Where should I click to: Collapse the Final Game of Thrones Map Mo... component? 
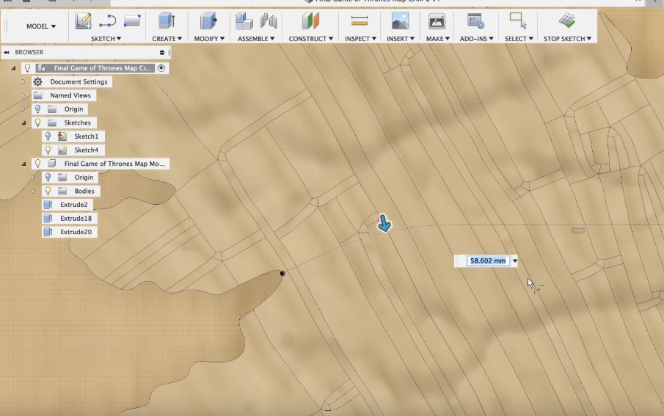pos(23,164)
